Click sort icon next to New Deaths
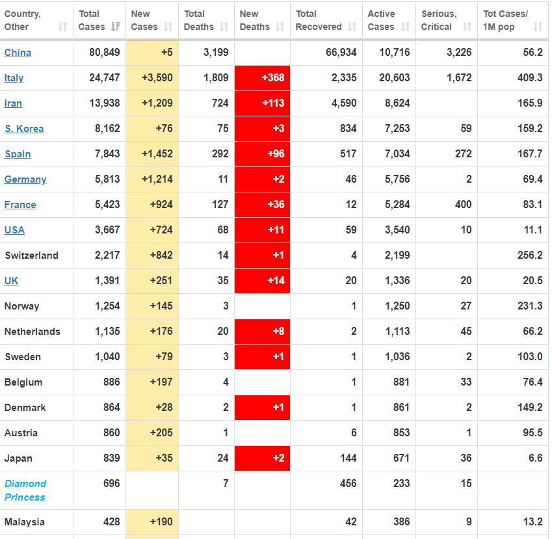Image resolution: width=552 pixels, height=539 pixels. [280, 27]
